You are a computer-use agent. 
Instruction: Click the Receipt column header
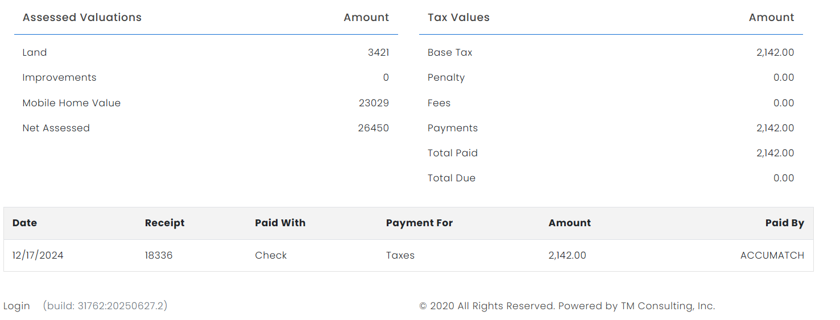[164, 223]
